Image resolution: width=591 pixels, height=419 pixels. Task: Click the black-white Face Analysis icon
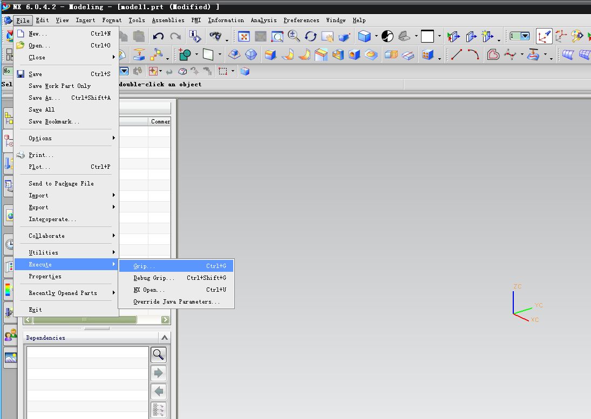pyautogui.click(x=388, y=37)
